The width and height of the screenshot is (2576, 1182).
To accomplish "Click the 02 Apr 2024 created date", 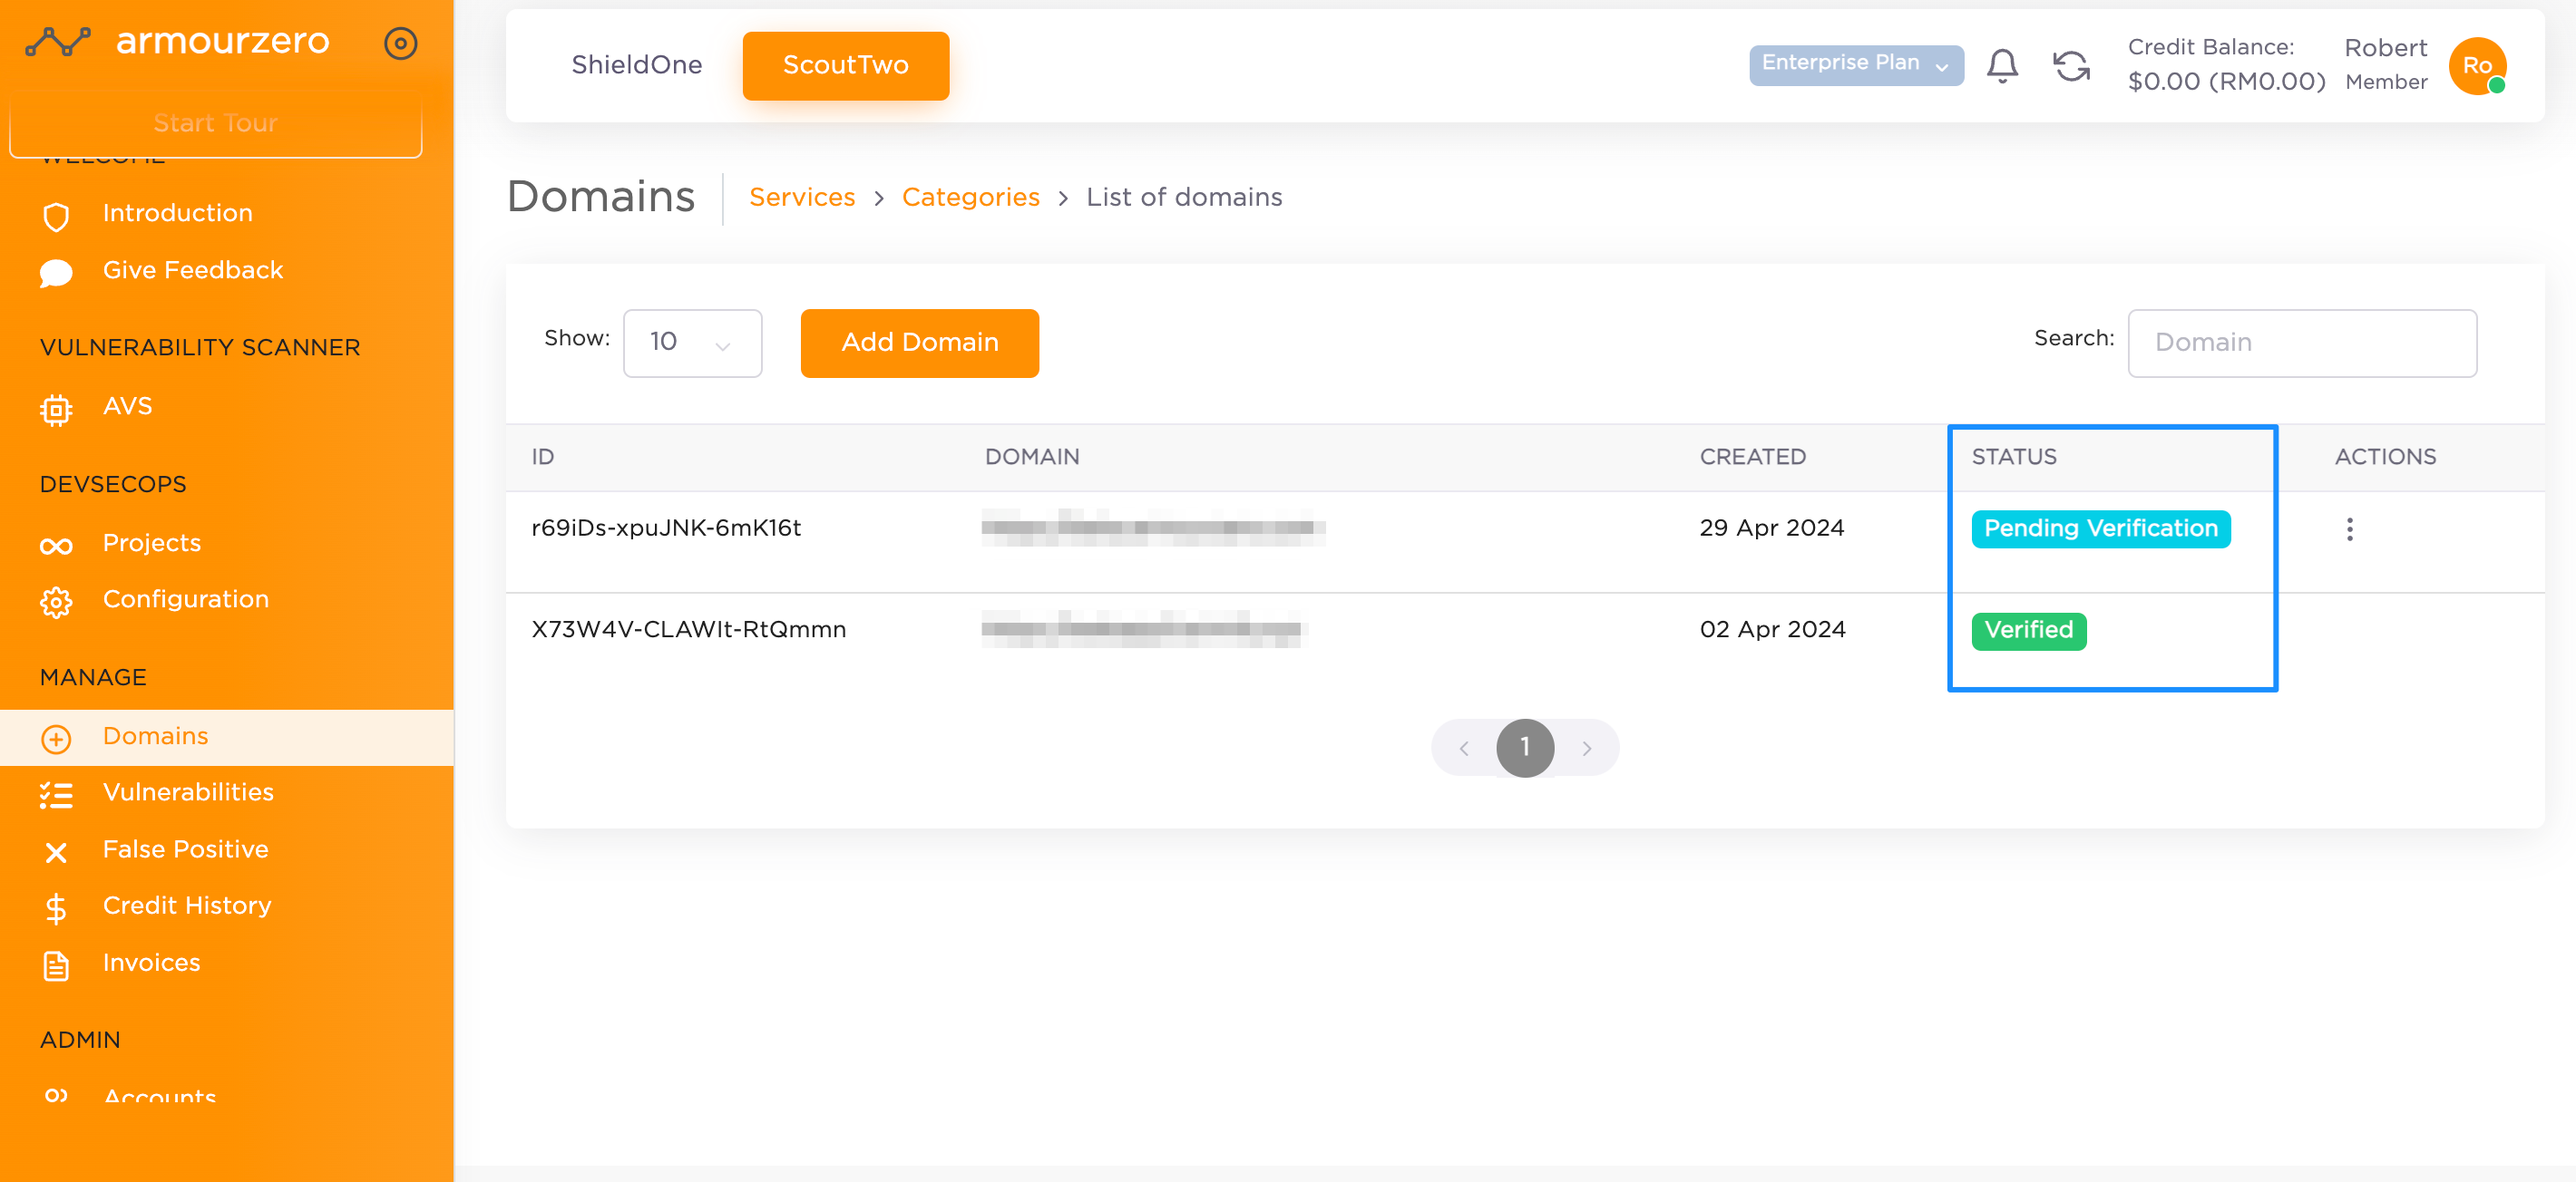I will tap(1772, 629).
